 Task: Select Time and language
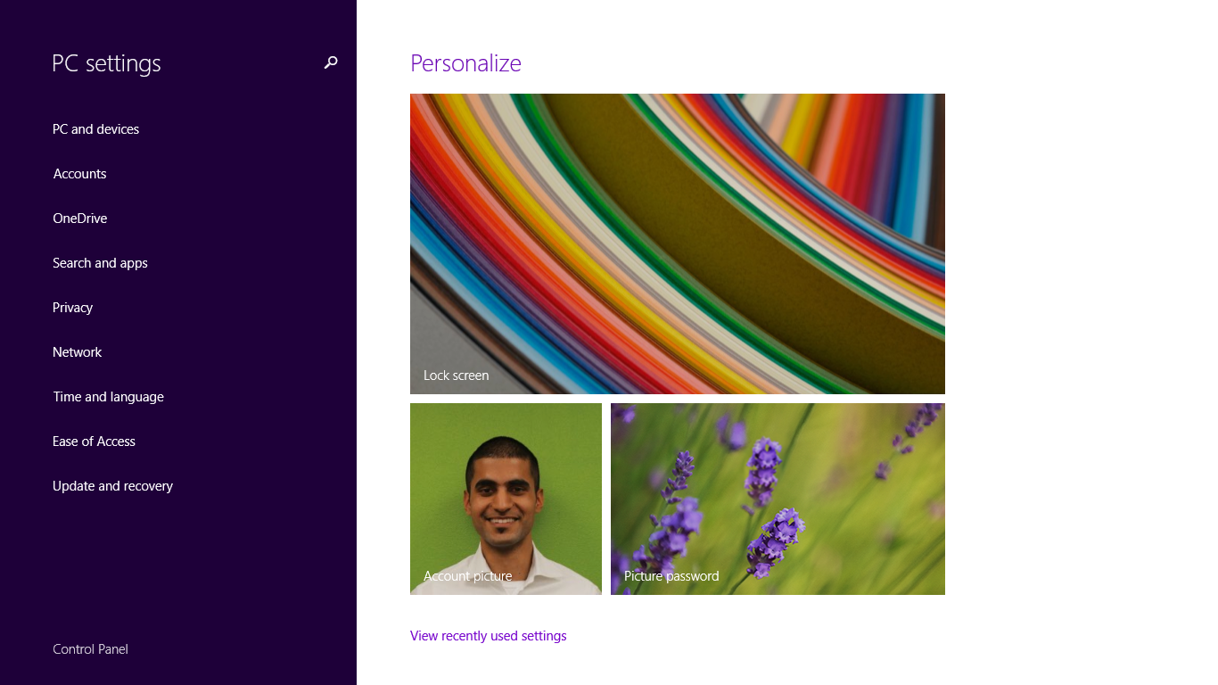click(x=108, y=397)
